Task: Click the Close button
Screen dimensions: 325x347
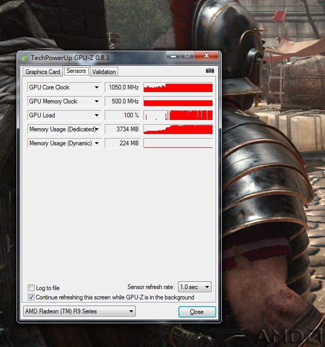Action: 197,312
